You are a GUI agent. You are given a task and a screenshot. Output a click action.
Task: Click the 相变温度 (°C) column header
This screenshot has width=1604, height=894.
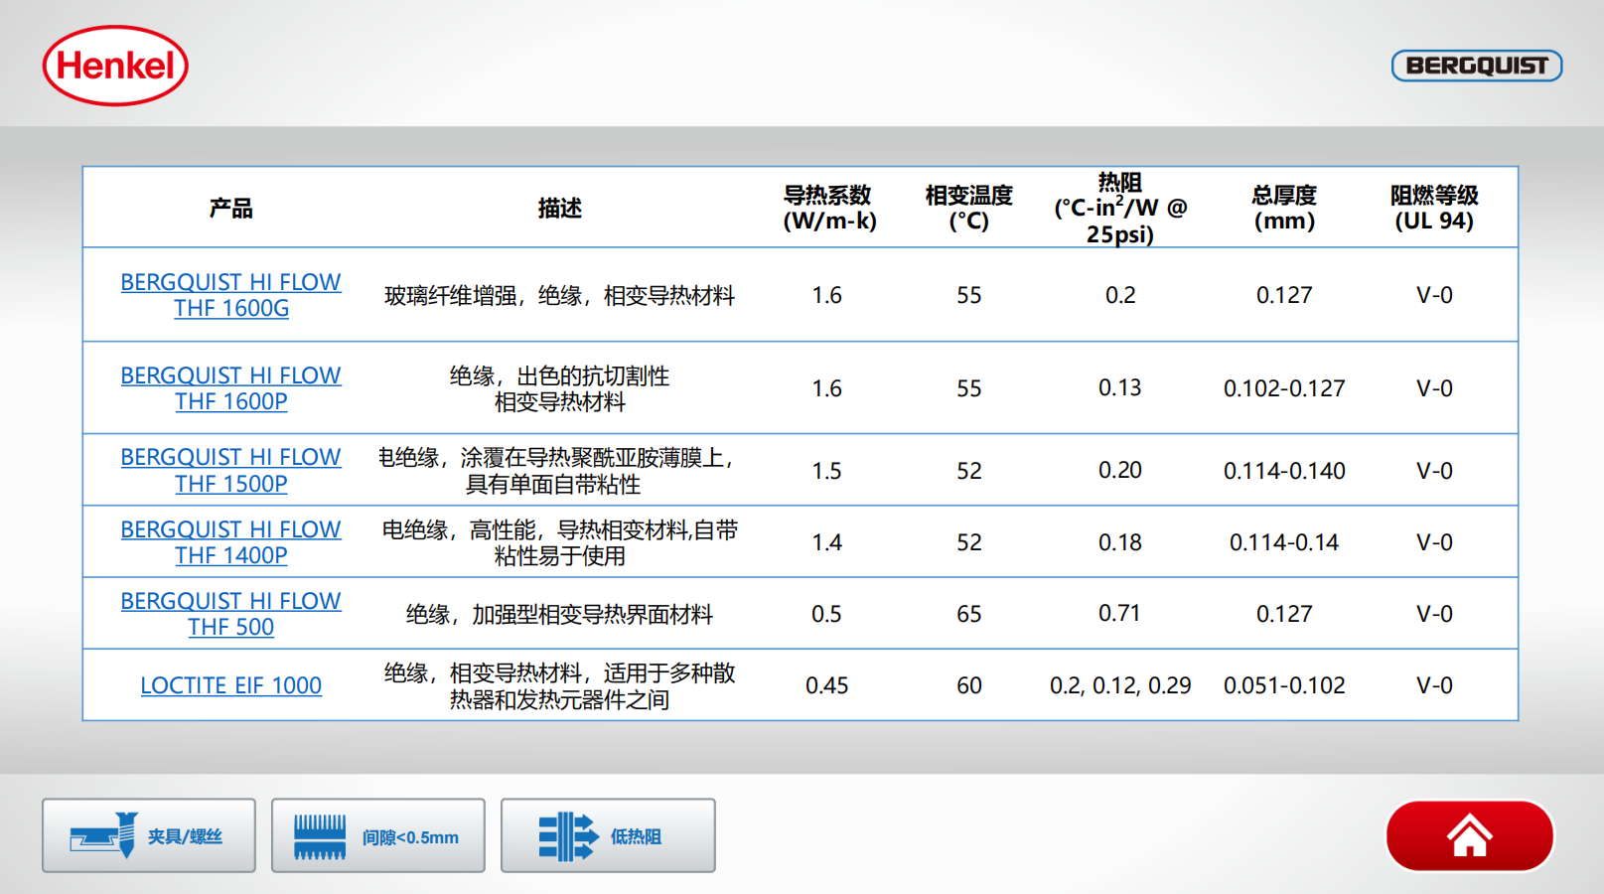click(968, 208)
